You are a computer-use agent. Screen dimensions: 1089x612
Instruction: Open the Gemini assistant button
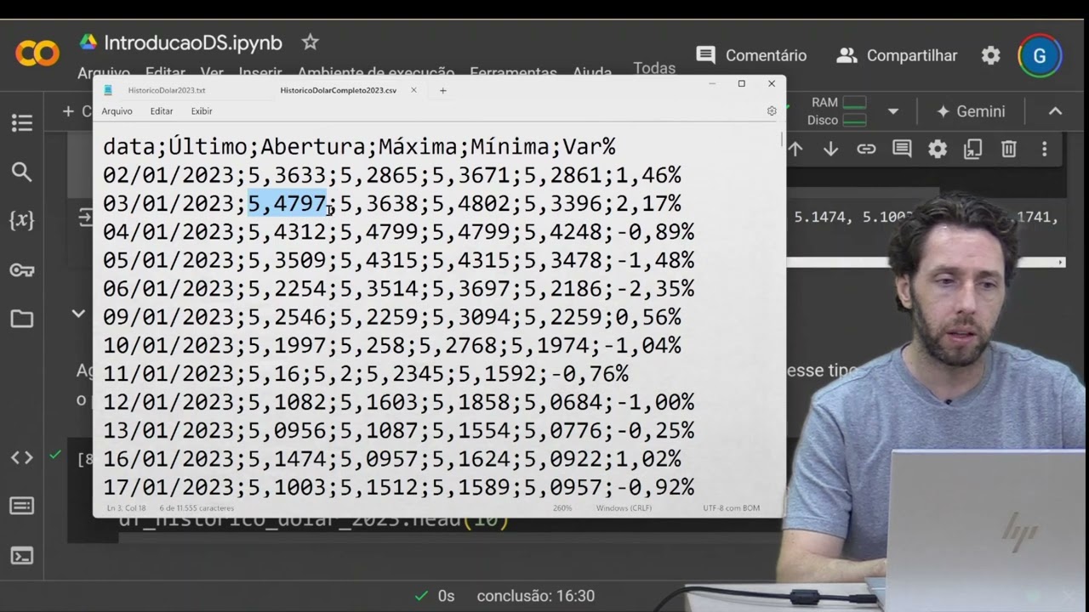point(971,111)
